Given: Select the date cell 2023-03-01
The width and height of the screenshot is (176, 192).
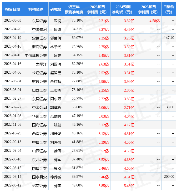Looking at the screenshot, I should tap(13, 90).
